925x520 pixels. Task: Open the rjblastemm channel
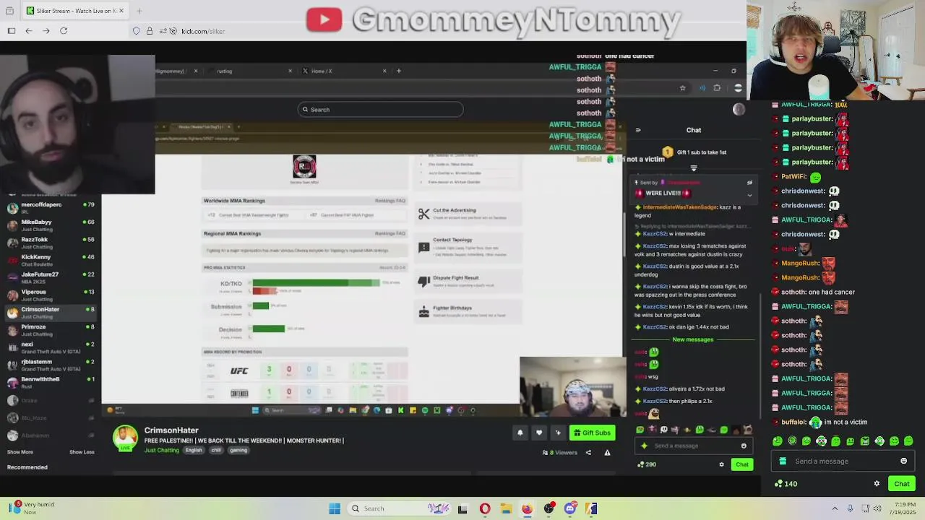click(x=49, y=365)
